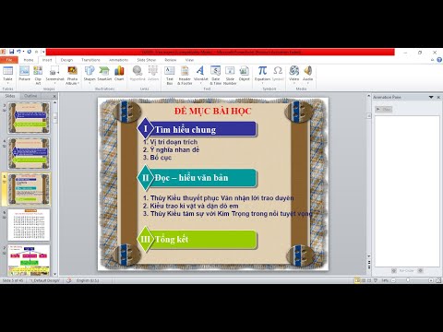443x332 pixels.
Task: Switch to the Transitions tab
Action: click(x=90, y=60)
